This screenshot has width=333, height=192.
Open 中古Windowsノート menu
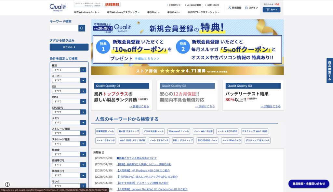point(87,12)
